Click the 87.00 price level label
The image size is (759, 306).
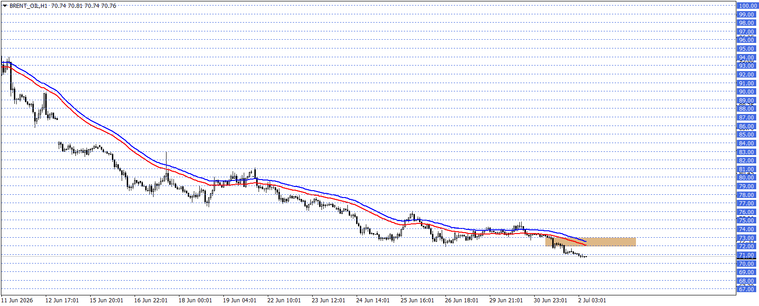[x=746, y=118]
